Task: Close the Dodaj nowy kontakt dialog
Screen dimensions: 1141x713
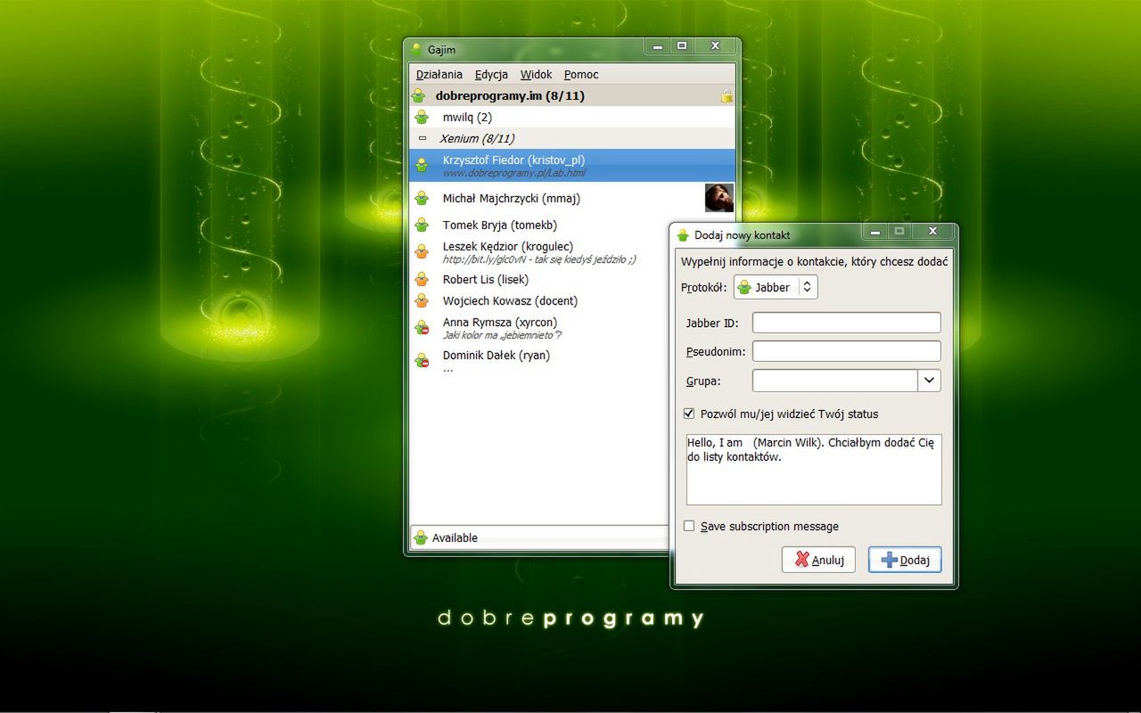Action: pos(932,232)
